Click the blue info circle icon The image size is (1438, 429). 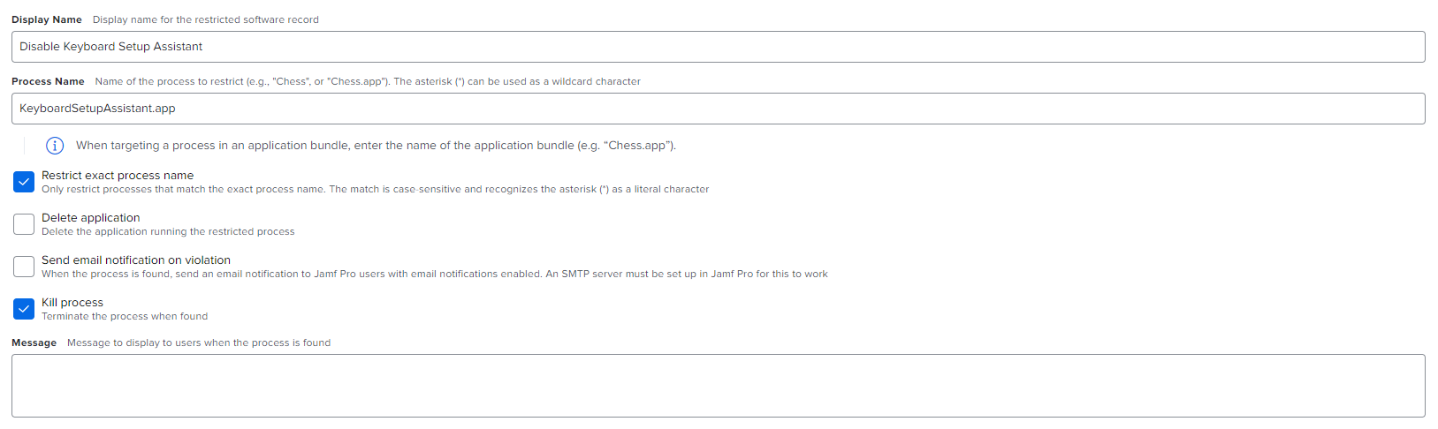click(x=55, y=146)
